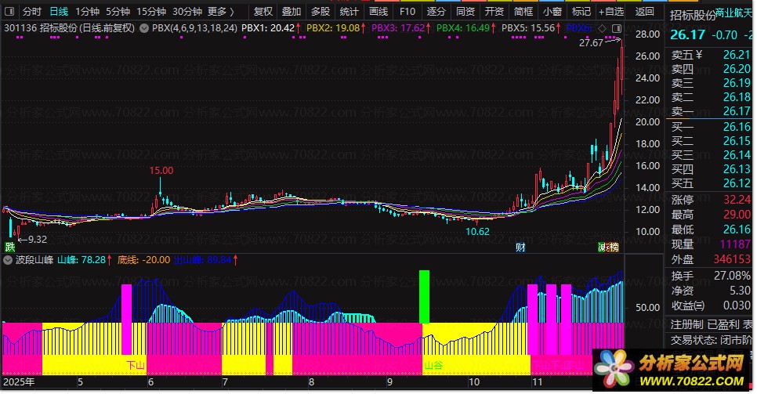Click 2025年 on the time axis
This screenshot has height=394, width=757.
(x=19, y=382)
